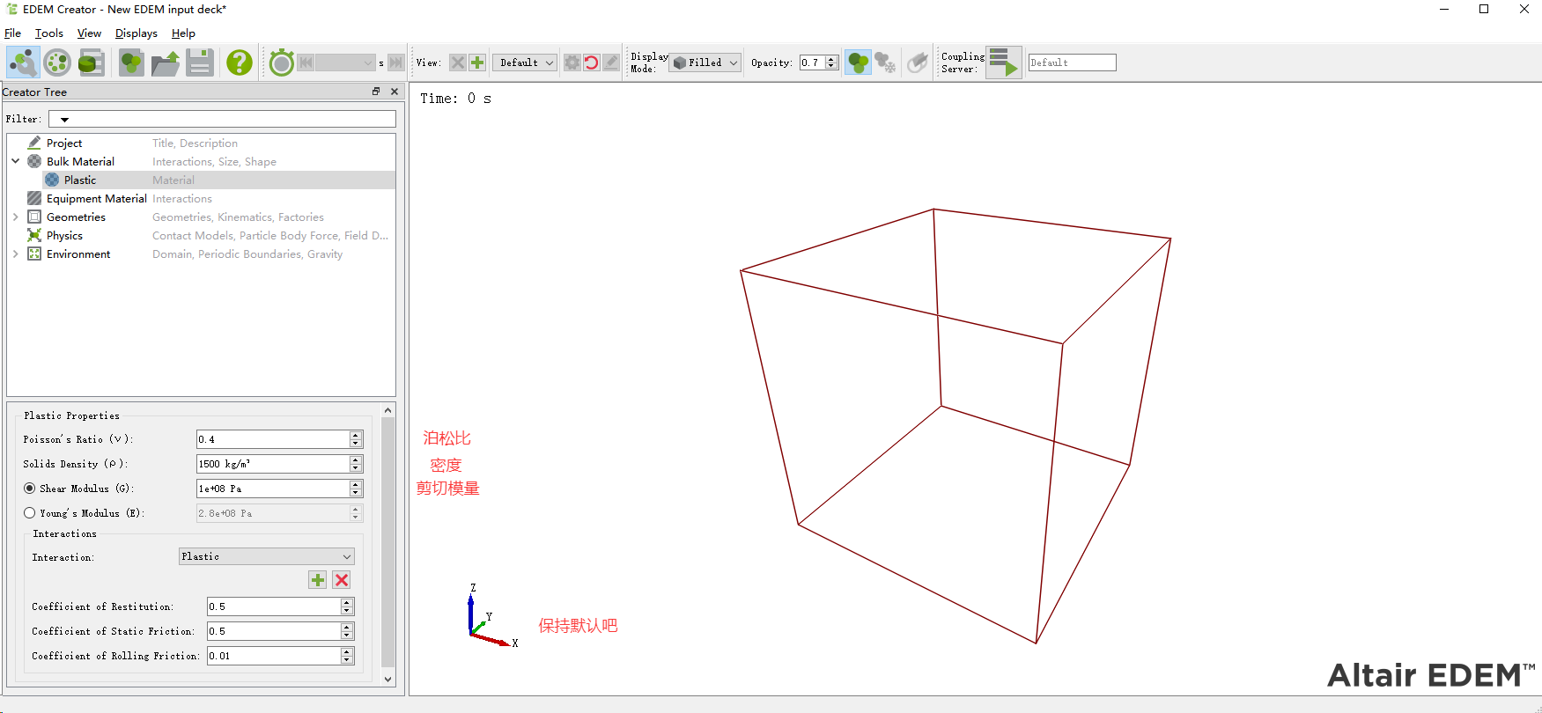This screenshot has height=713, width=1542.
Task: Switch to the Simulator mode icon
Action: click(57, 62)
